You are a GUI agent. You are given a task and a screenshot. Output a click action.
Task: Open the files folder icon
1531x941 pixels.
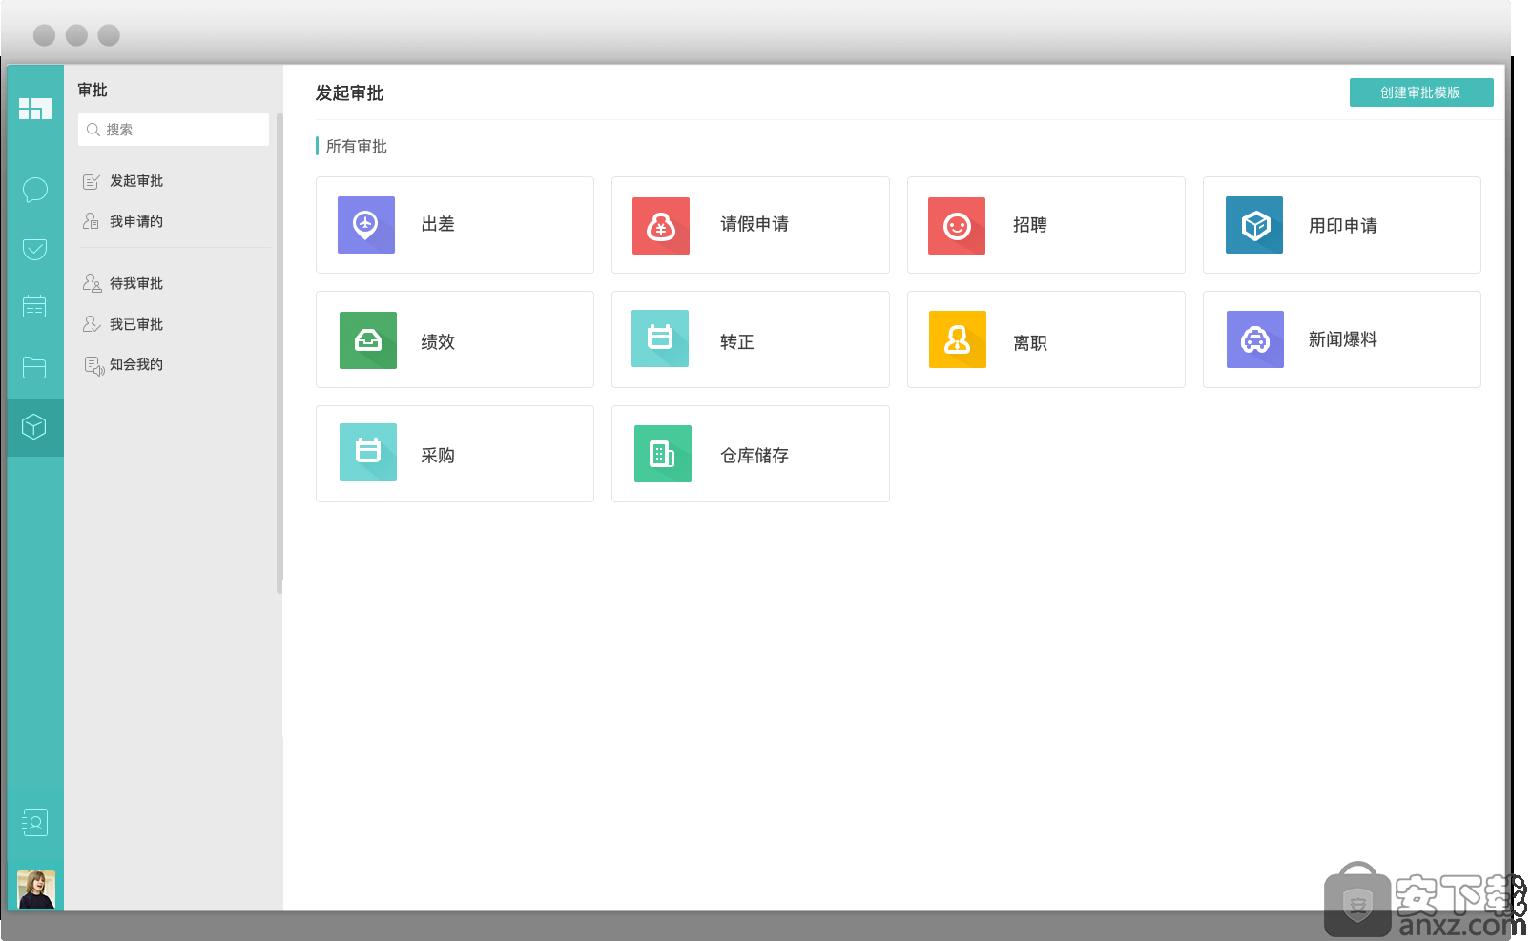34,367
